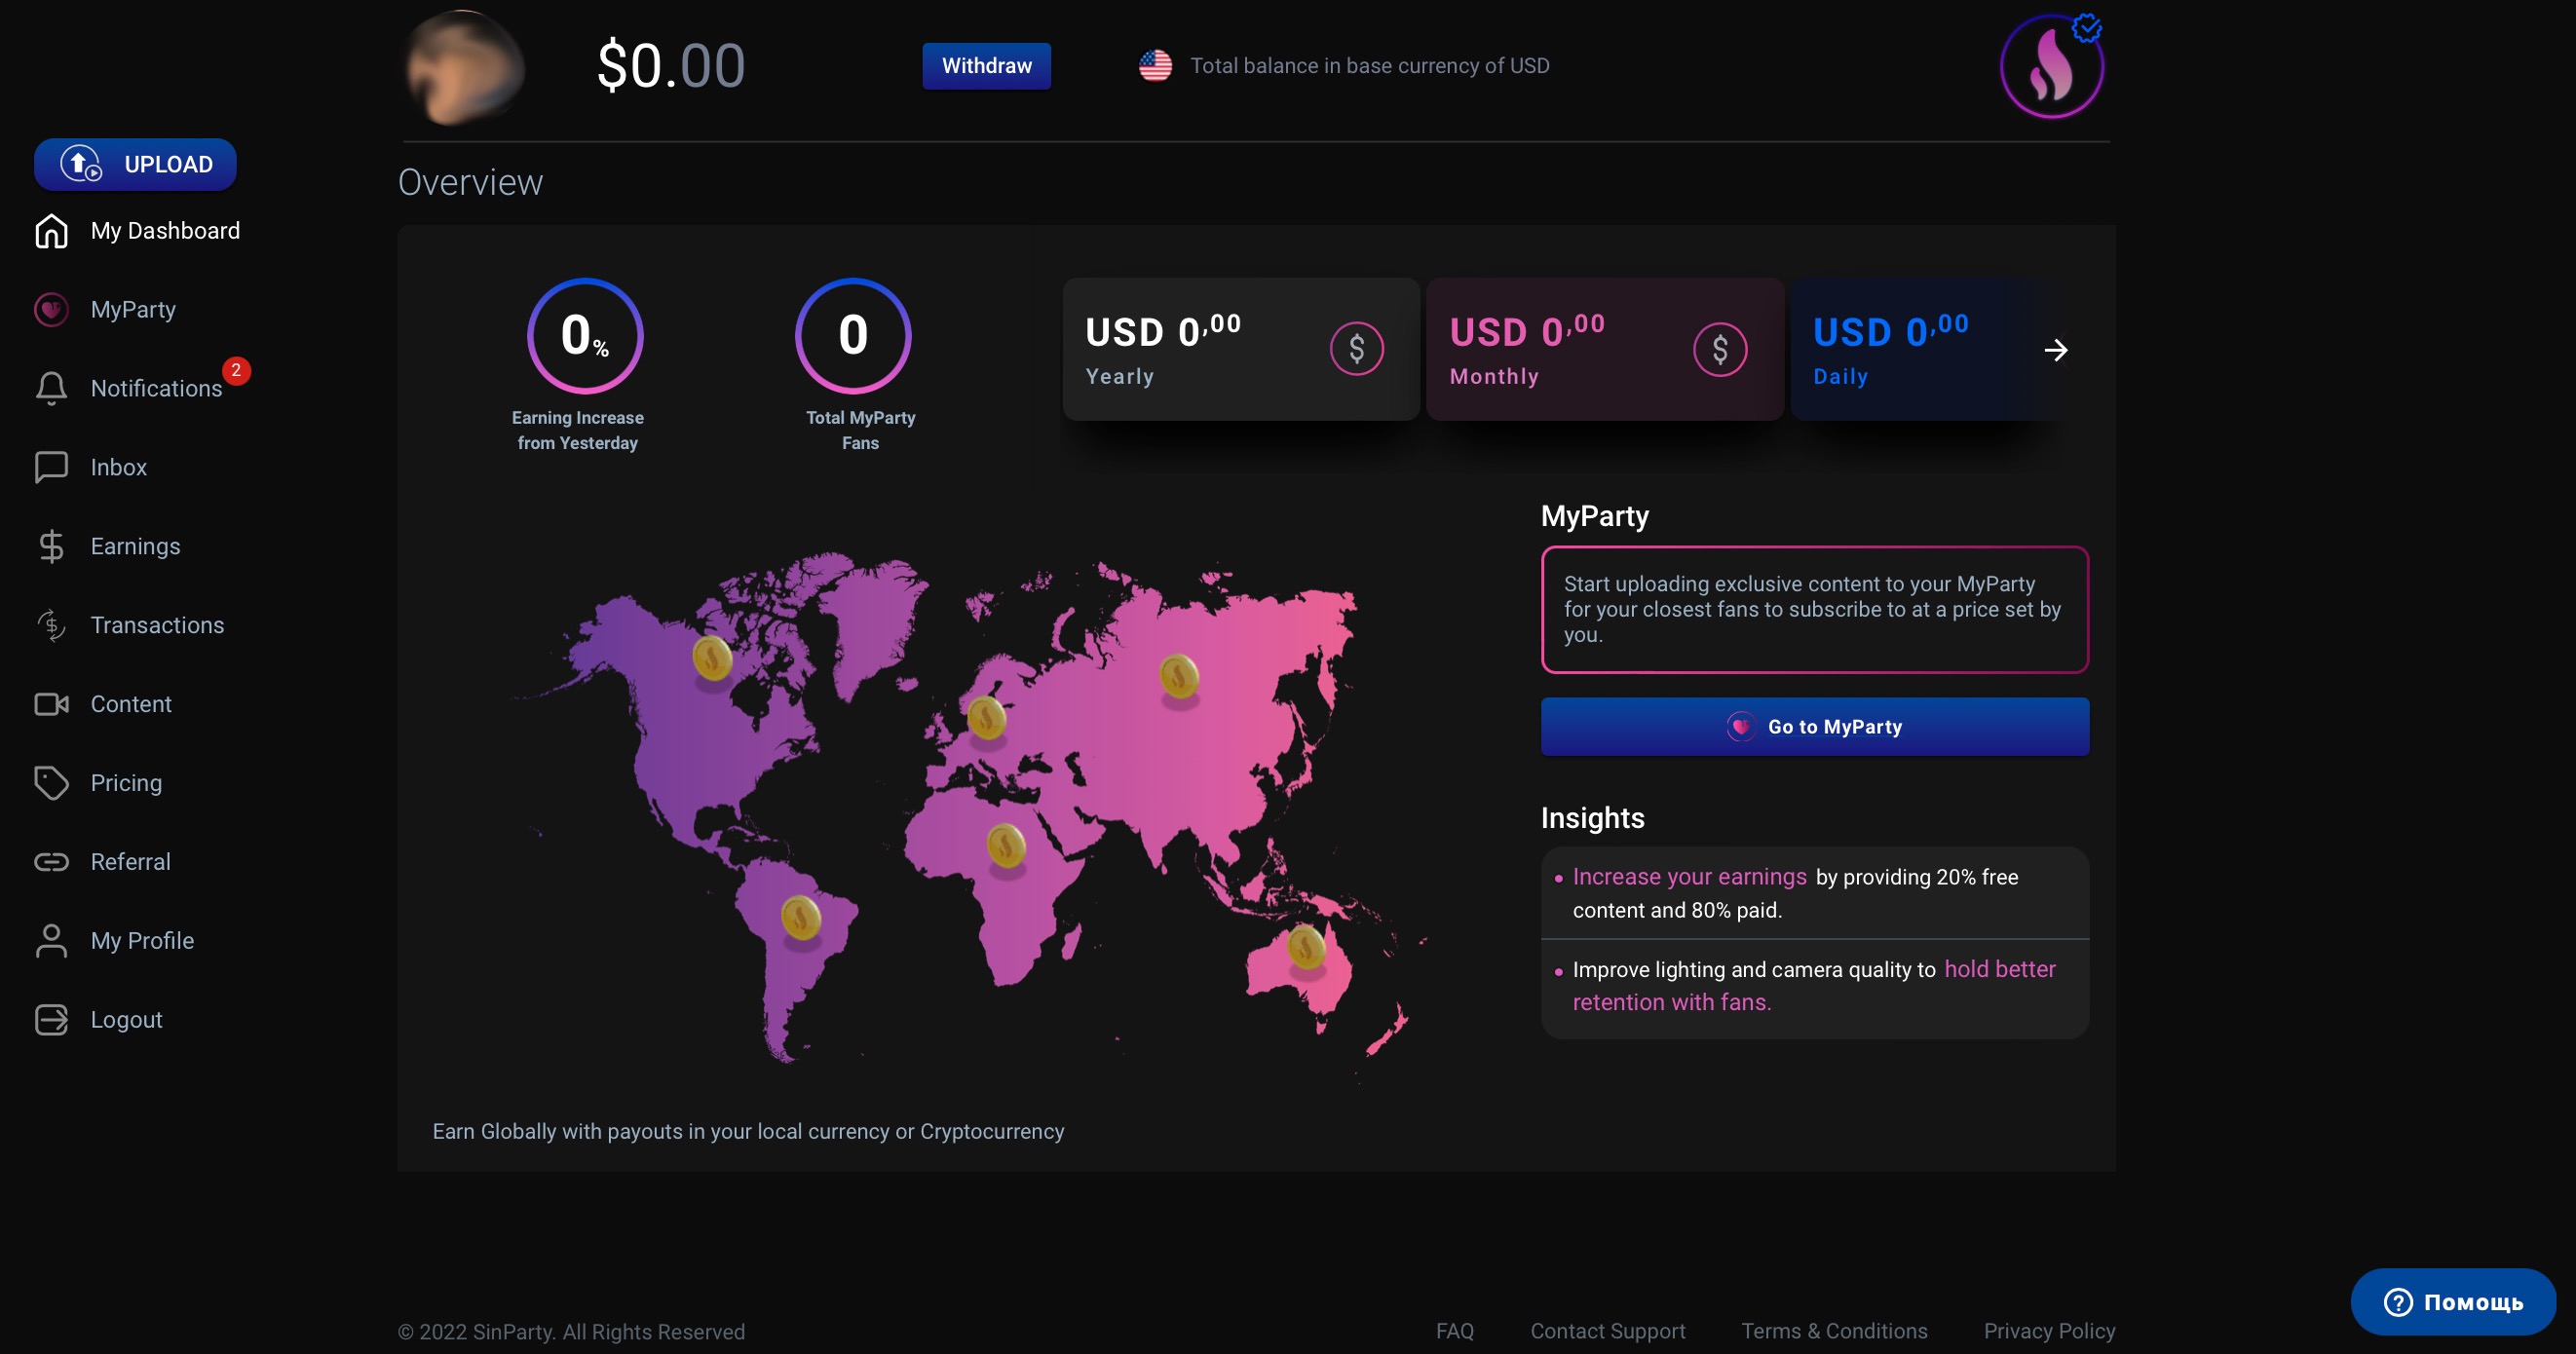Log out via Logout menu item
2576x1354 pixels.
tap(126, 1020)
